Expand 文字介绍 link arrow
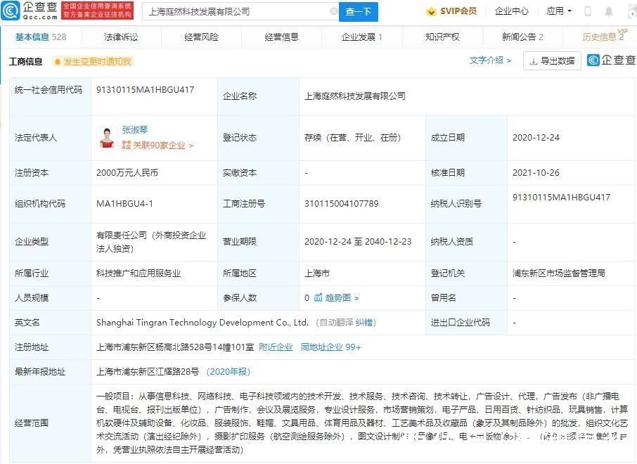The height and width of the screenshot is (464, 637). [508, 60]
